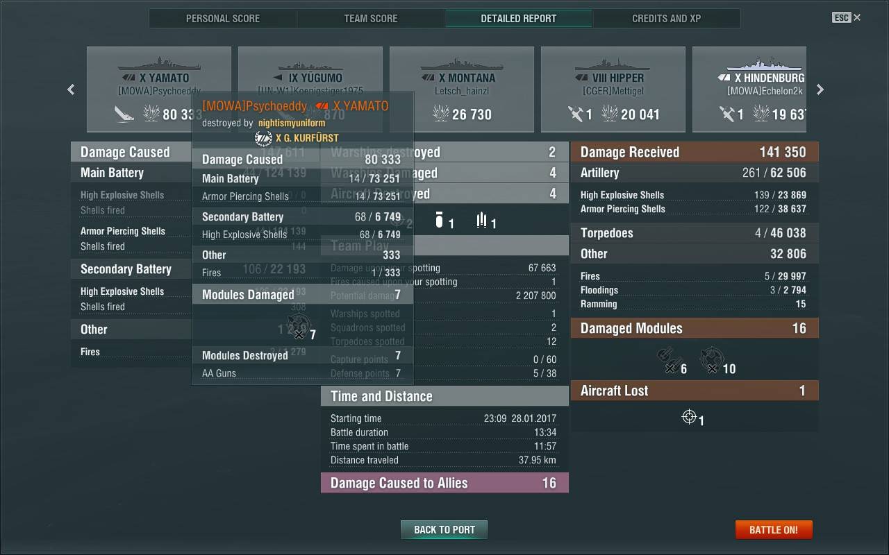Click High Explosive Shells row under Artillery
This screenshot has height=555, width=889.
point(695,195)
